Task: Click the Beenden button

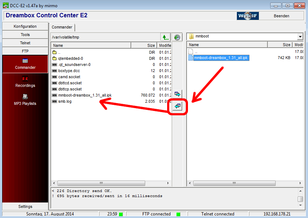Action: pos(281,16)
